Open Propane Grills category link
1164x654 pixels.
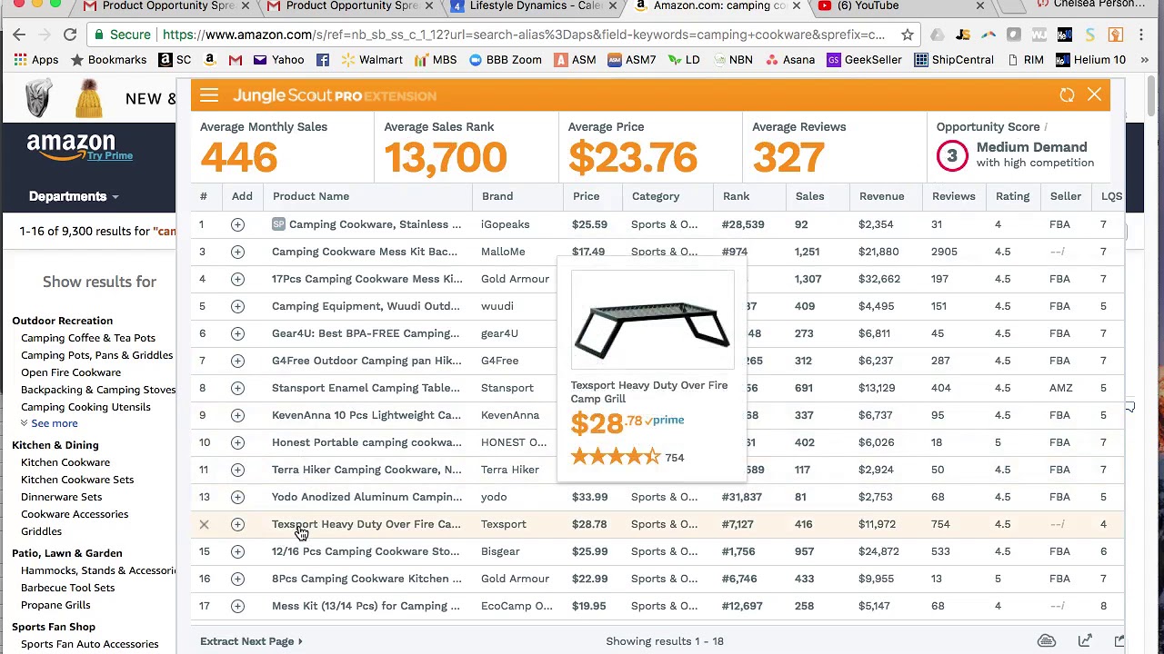pos(55,605)
